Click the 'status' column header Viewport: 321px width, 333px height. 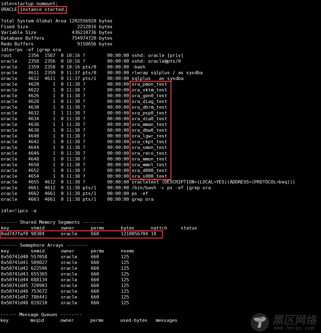189,228
